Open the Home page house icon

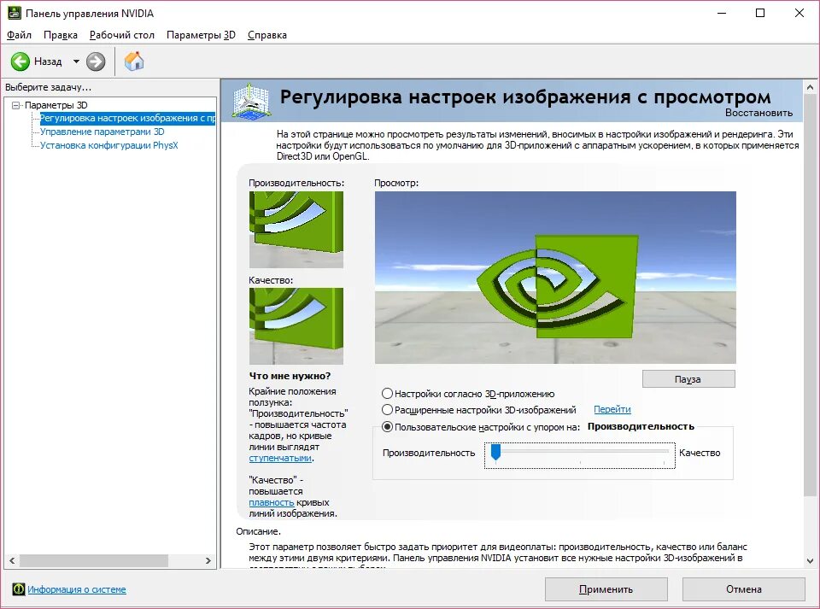[134, 61]
